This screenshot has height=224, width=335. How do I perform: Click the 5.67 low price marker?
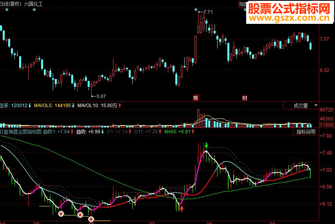[x=99, y=97]
